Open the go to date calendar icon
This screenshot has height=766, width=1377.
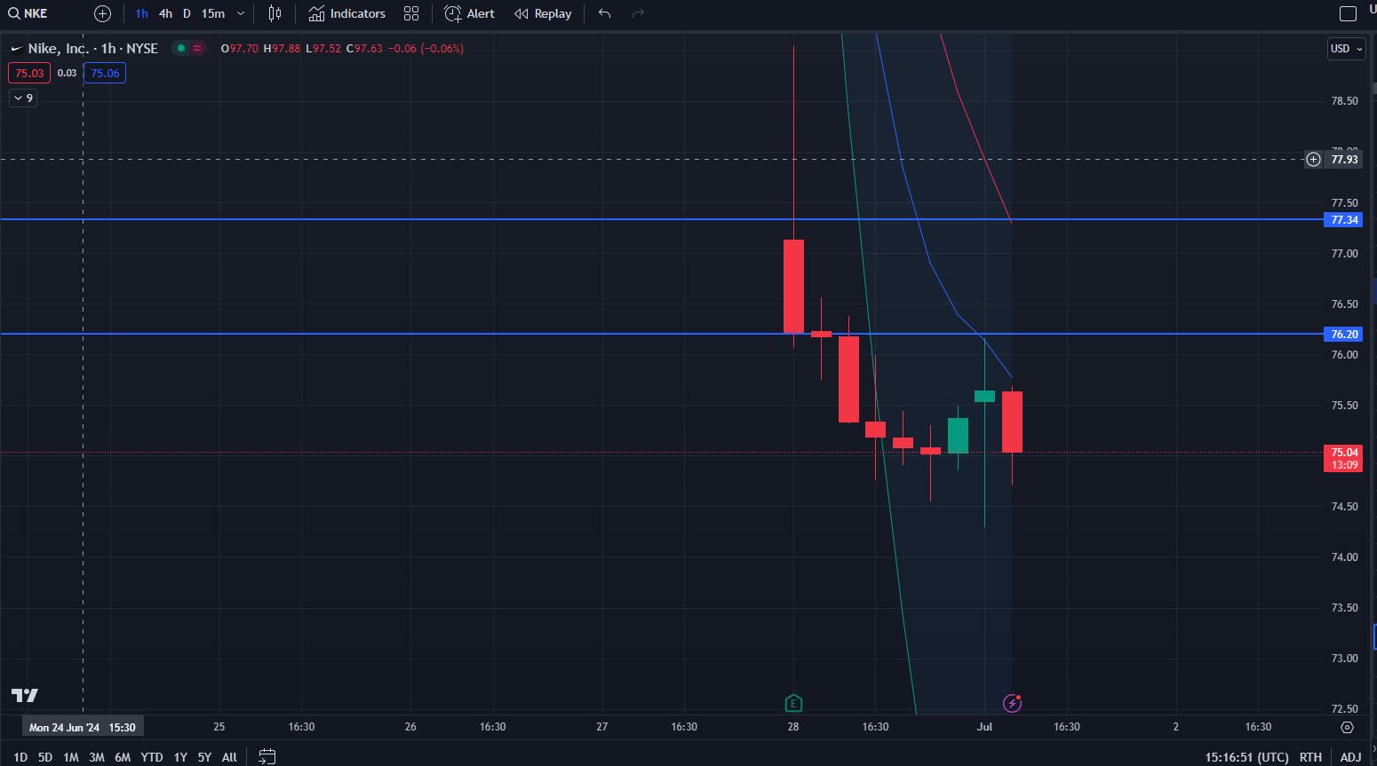[267, 756]
